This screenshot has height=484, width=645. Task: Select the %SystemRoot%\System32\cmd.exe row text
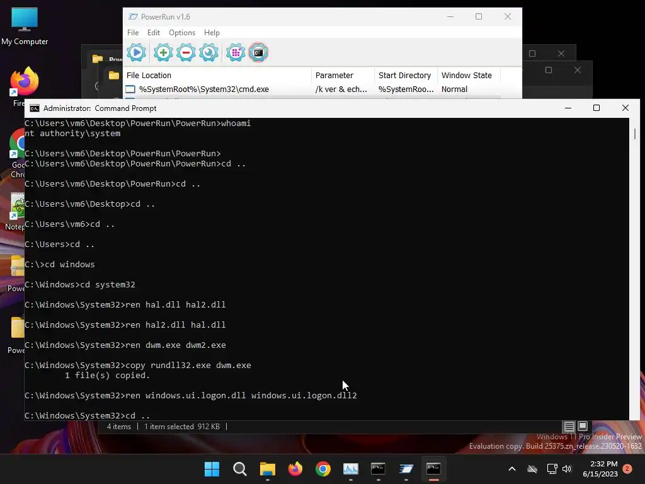coord(204,89)
